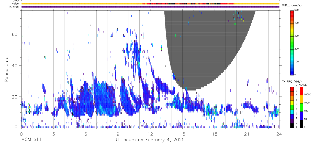Click the 'MCM b11' radar beam label
314x145 pixels.
pos(31,140)
